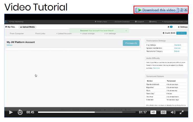The height and width of the screenshot is (122, 193).
Task: Switch to the My Files tab
Action: pyautogui.click(x=10, y=27)
